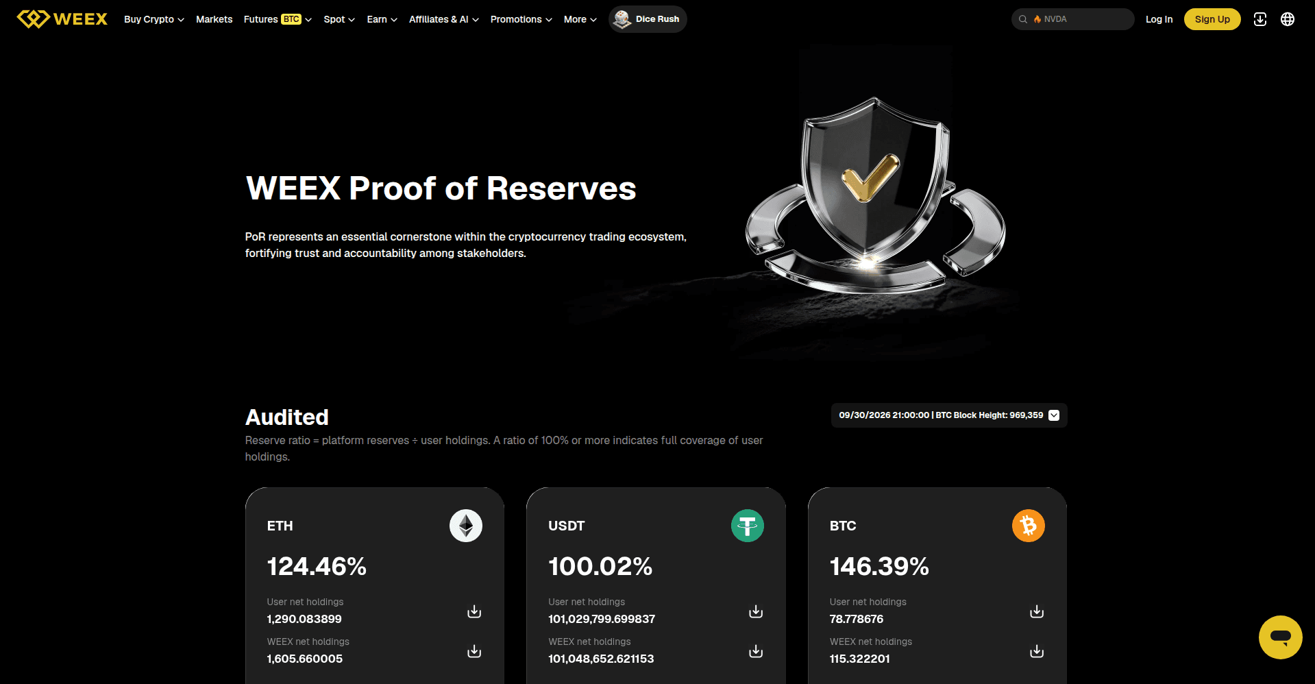Expand the More menu

pyautogui.click(x=580, y=19)
